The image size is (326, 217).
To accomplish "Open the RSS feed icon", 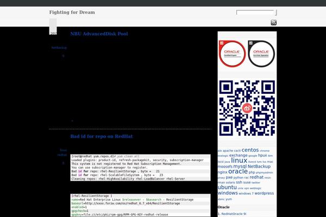I will pos(274,22).
